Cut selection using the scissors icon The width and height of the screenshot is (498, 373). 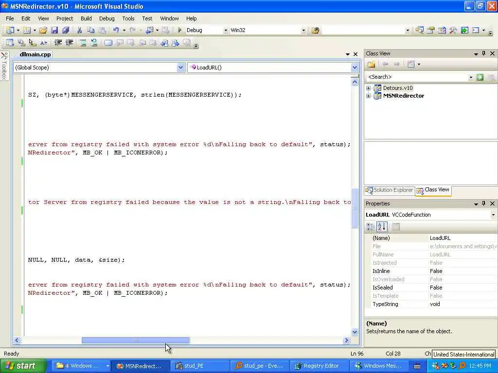point(79,30)
